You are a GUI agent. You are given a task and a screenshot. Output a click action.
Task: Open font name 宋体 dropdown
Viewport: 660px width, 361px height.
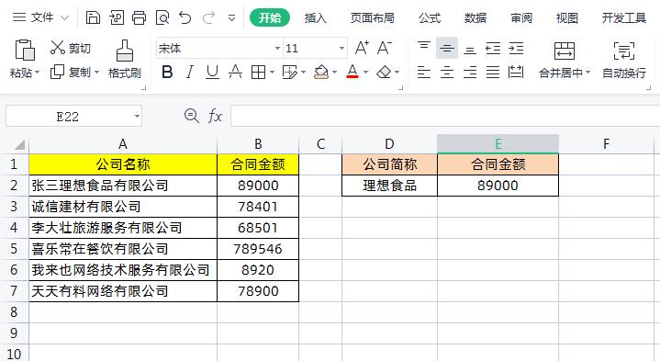(277, 48)
